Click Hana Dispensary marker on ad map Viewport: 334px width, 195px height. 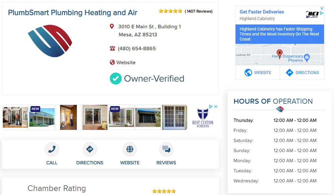(307, 57)
